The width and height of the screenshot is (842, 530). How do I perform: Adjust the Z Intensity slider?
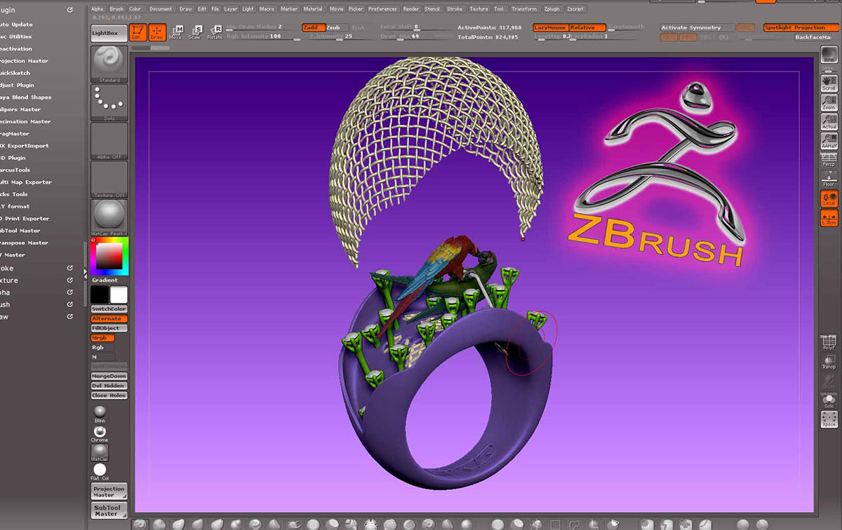[342, 36]
